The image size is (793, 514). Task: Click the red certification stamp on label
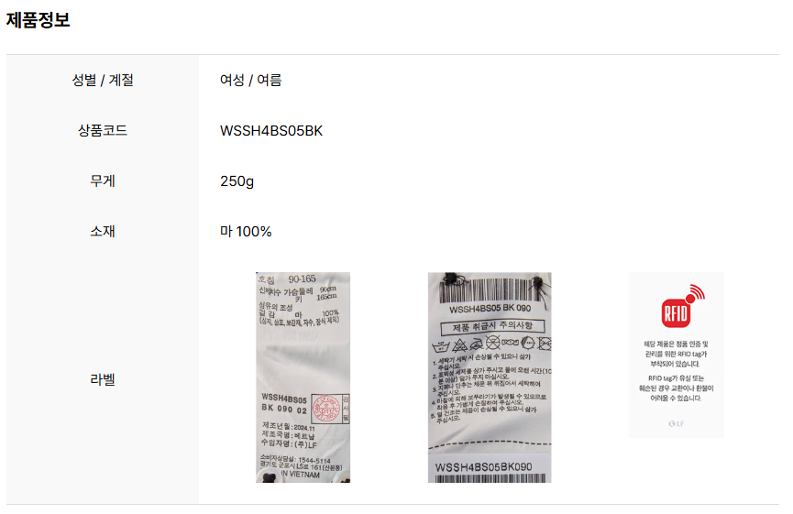326,410
